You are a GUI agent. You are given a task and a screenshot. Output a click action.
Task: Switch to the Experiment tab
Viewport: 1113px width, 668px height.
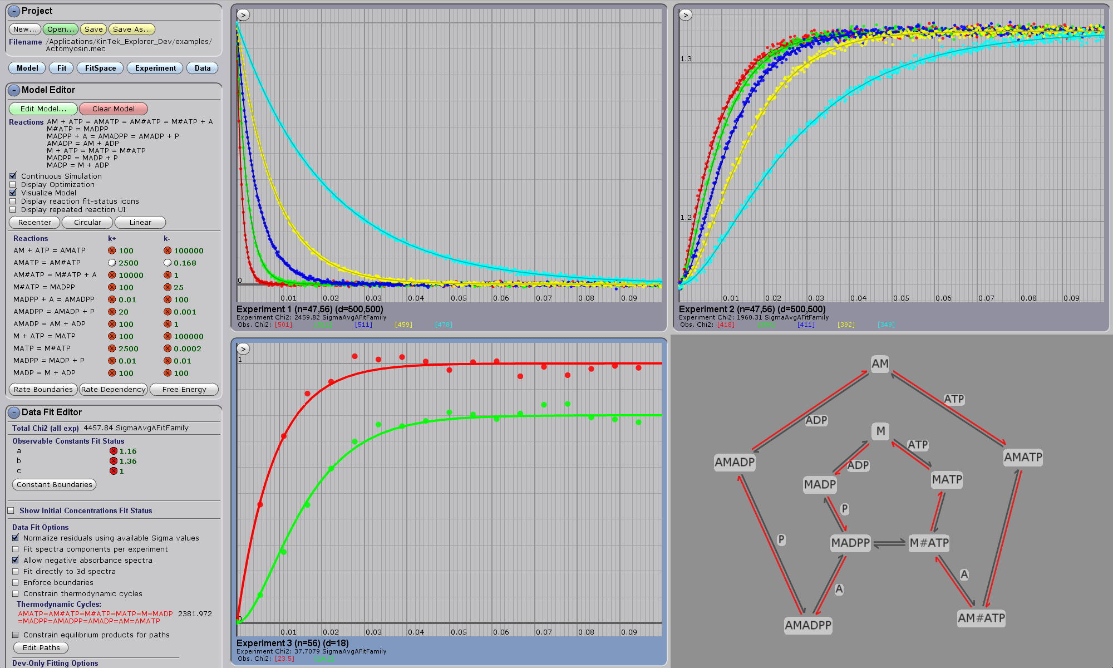(155, 68)
